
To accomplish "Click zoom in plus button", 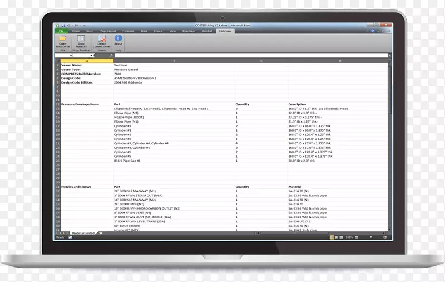I will pos(385,237).
